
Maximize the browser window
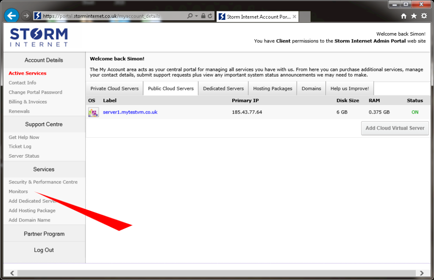(406, 4)
